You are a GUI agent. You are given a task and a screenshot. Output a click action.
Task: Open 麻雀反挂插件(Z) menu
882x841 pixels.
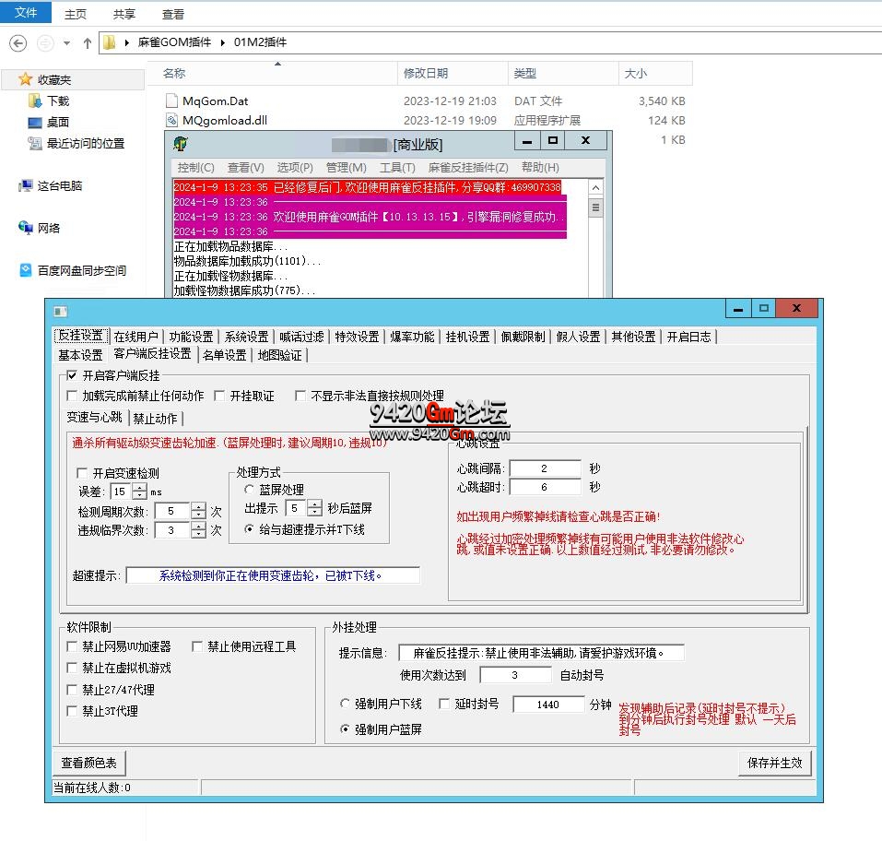click(x=468, y=167)
